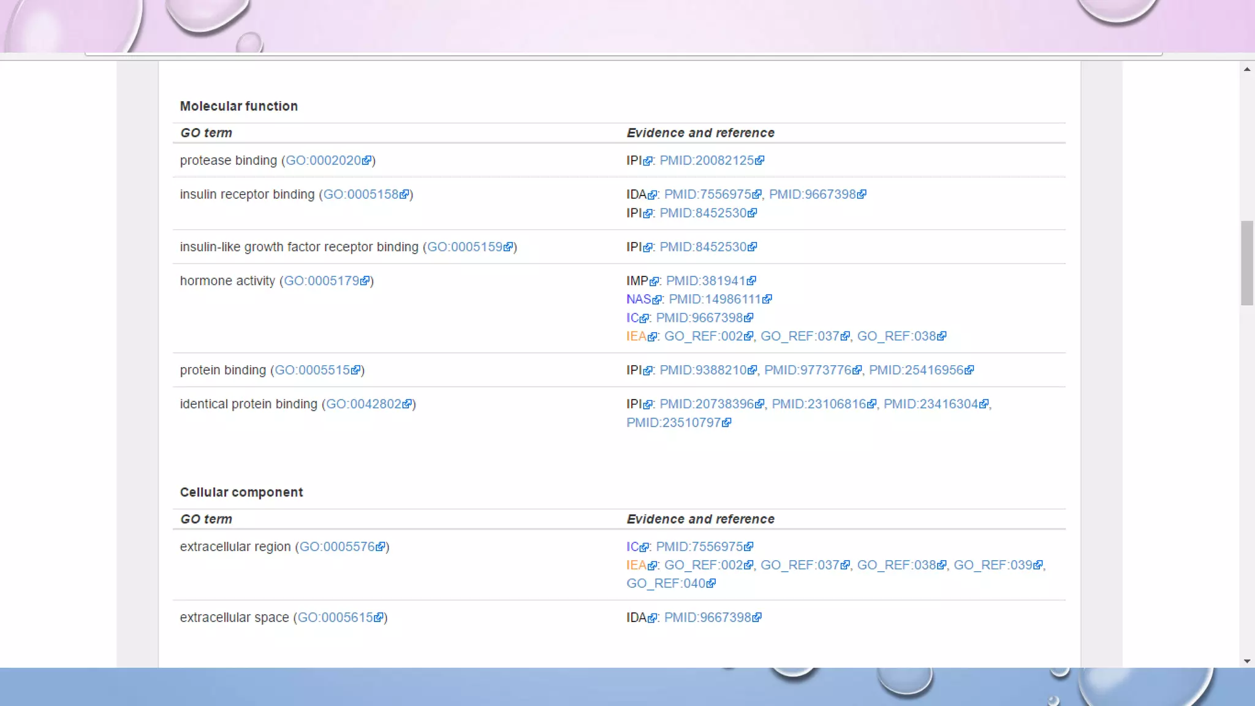Click the scrollbar up arrow
The image size is (1255, 706).
pyautogui.click(x=1247, y=69)
